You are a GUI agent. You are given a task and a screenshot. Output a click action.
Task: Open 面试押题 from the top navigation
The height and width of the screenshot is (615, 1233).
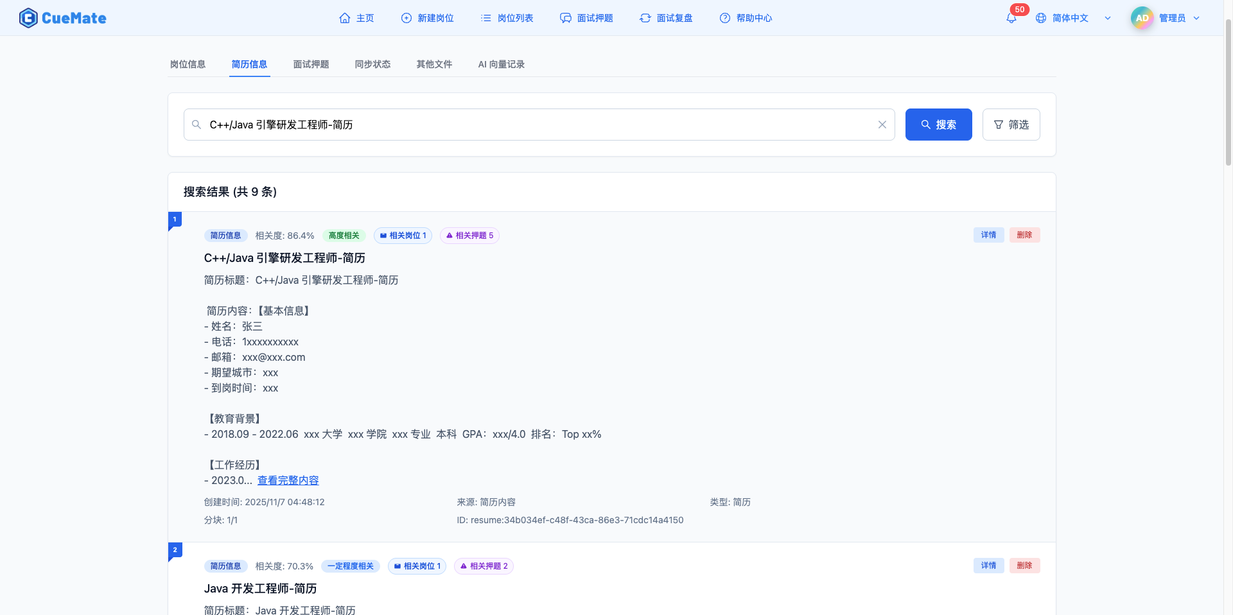[586, 18]
